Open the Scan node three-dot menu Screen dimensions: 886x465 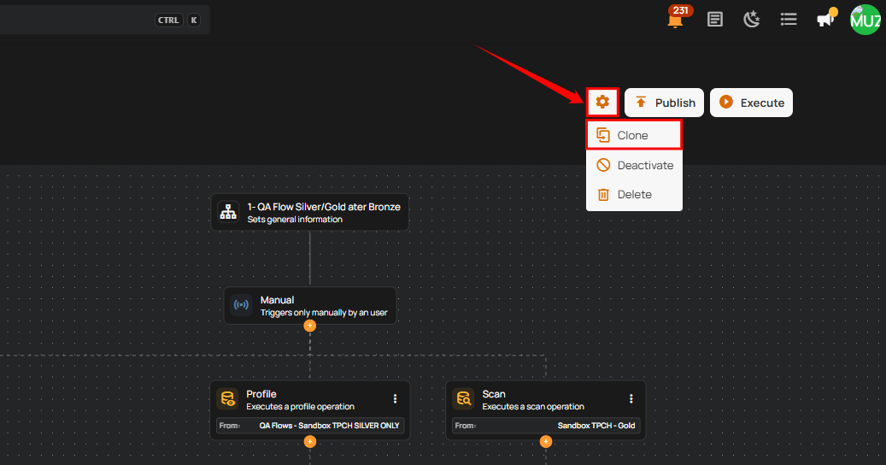click(x=631, y=398)
